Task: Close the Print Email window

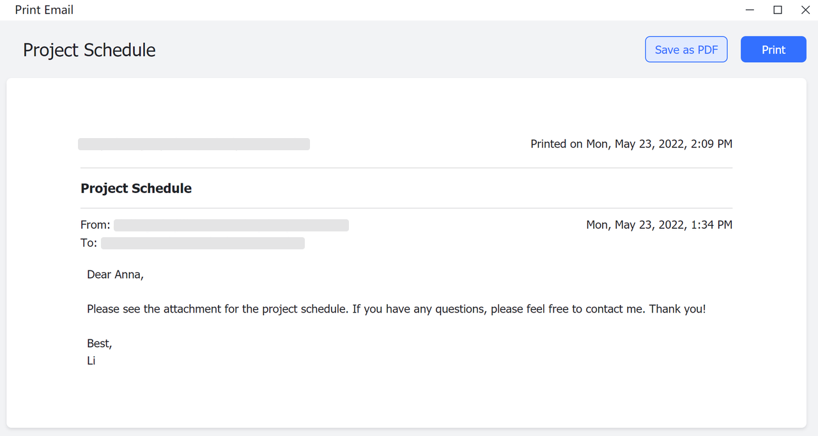Action: point(805,10)
